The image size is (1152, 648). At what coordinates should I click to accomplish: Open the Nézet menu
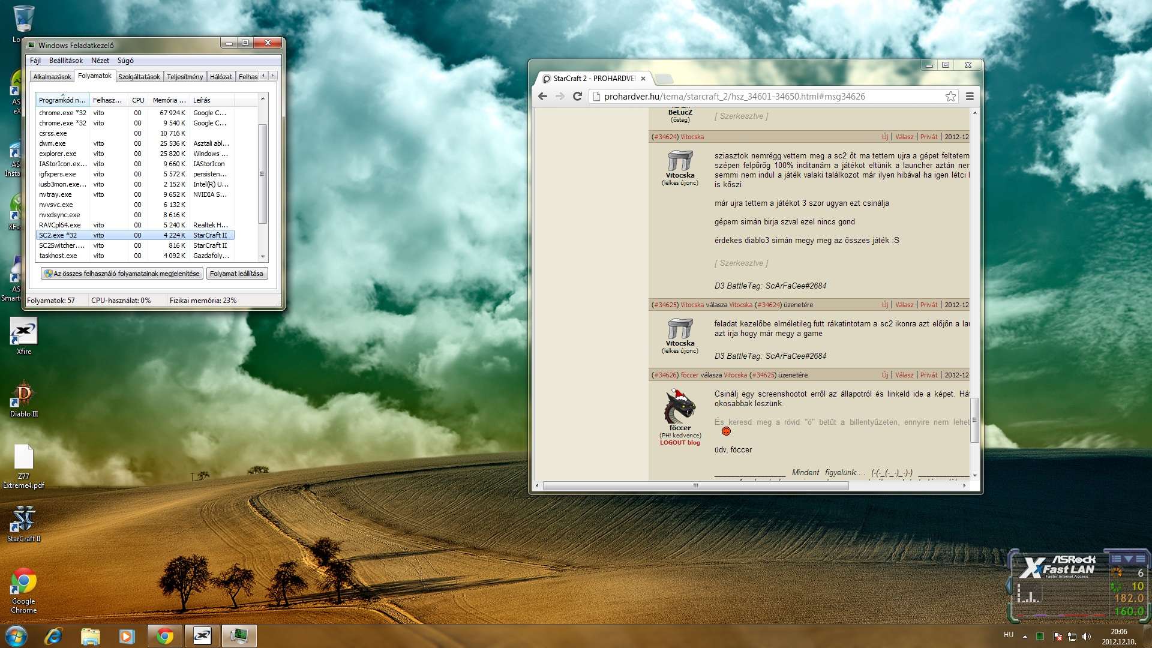[x=100, y=61]
